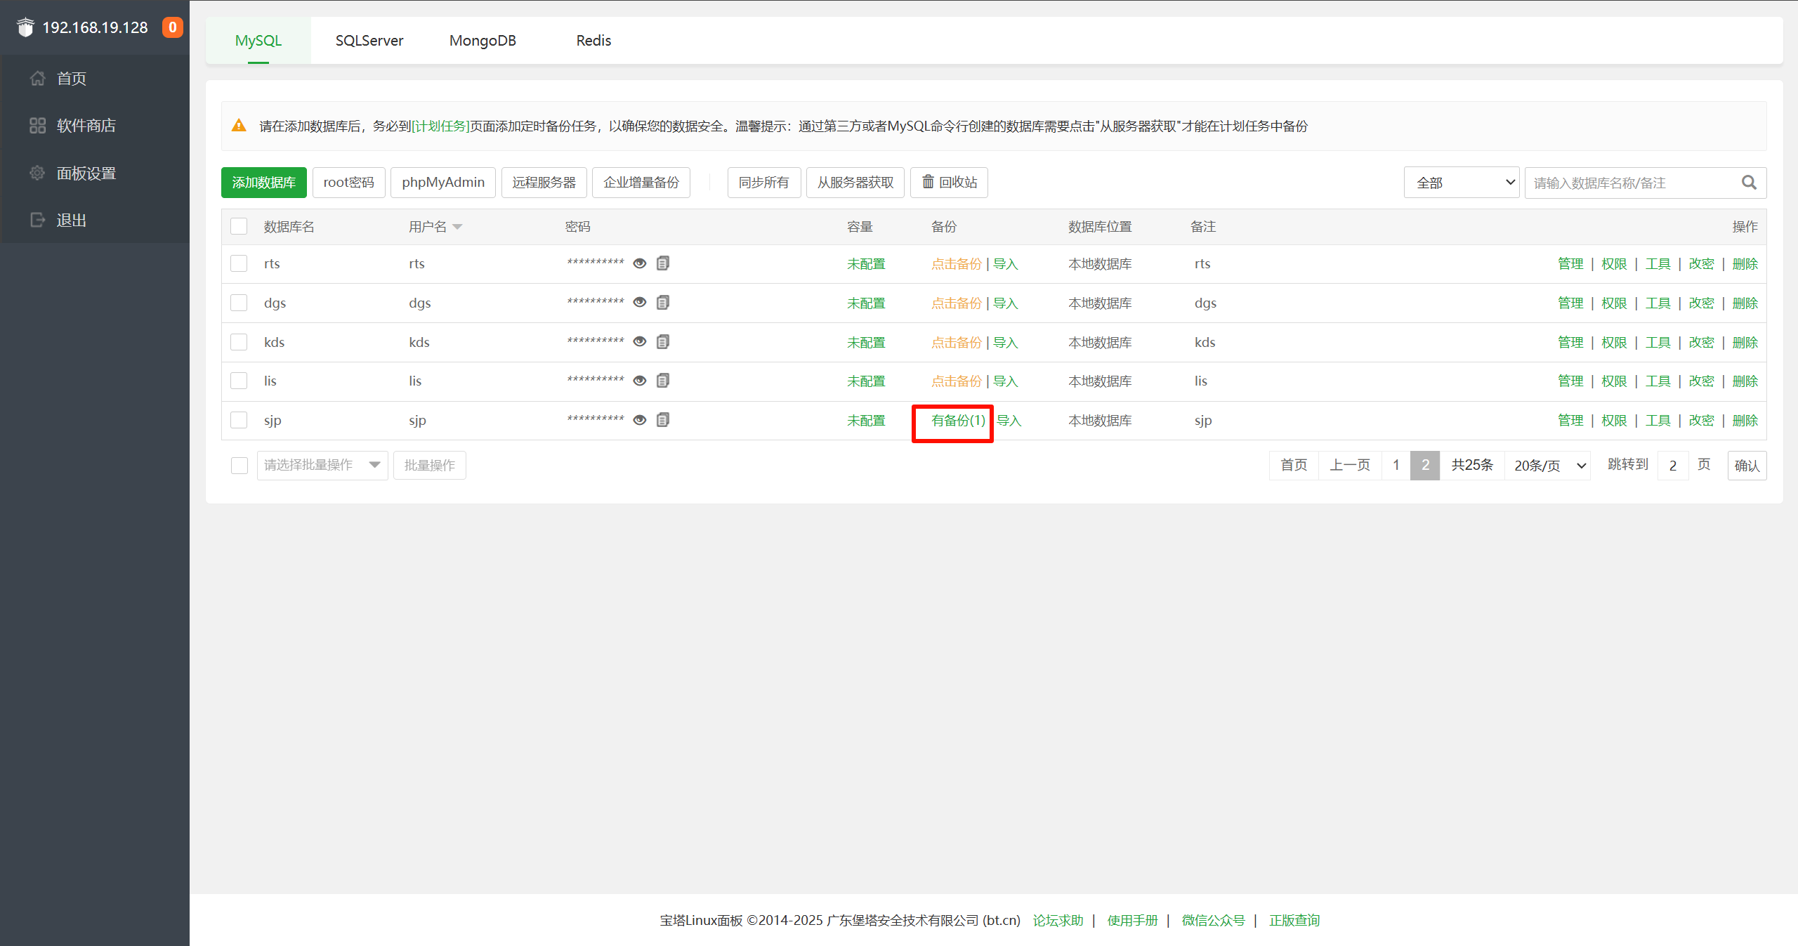
Task: Click 导入 for kds database
Action: coord(1005,343)
